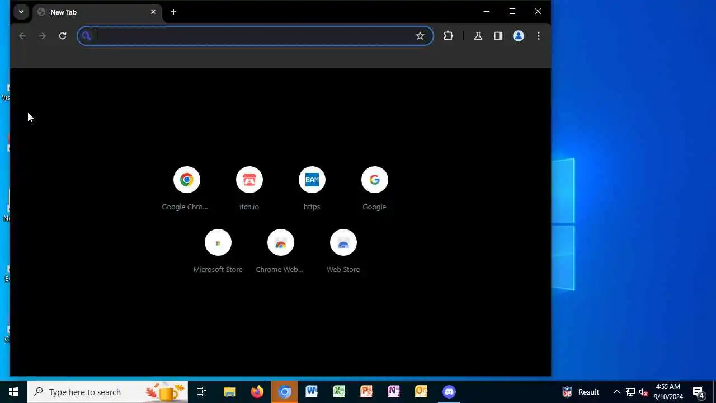
Task: Bookmark this tab with the star icon
Action: 420,36
